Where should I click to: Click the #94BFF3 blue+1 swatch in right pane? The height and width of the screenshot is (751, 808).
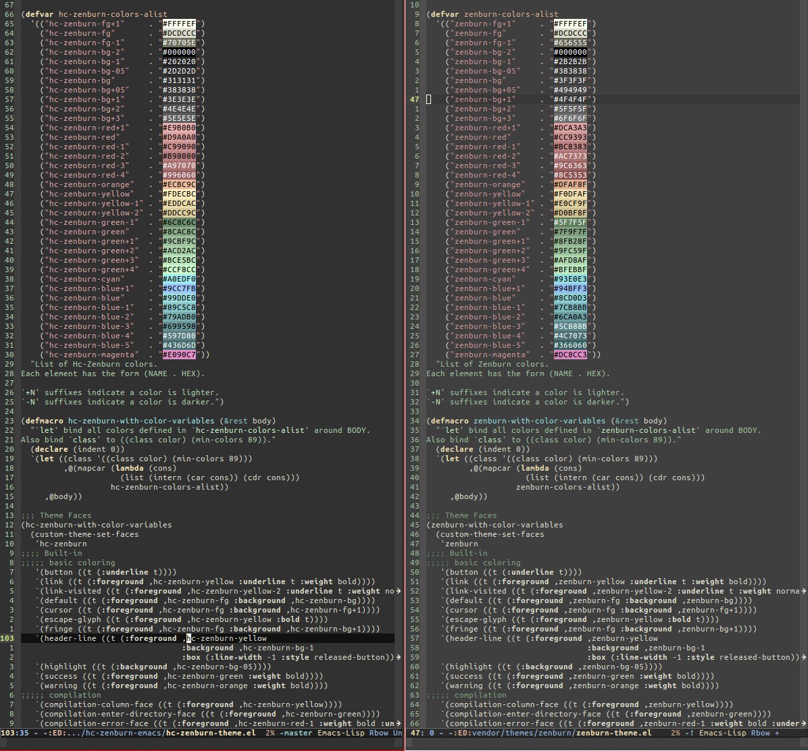(x=570, y=288)
